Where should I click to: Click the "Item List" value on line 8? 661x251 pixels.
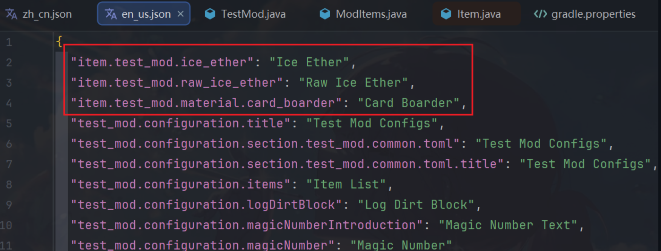[x=346, y=184]
